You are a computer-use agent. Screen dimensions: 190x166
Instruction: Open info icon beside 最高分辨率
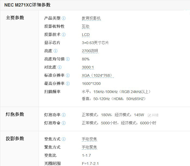click(x=68, y=84)
